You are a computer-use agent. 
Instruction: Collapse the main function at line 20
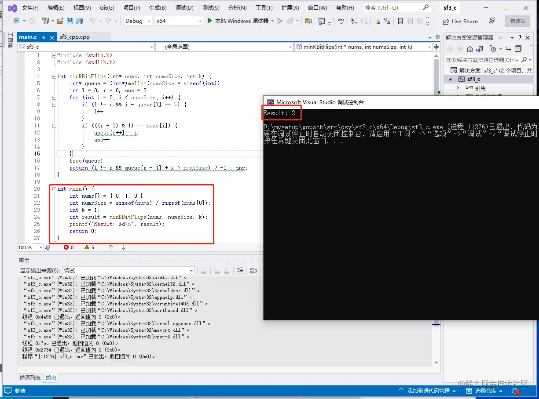(54, 189)
